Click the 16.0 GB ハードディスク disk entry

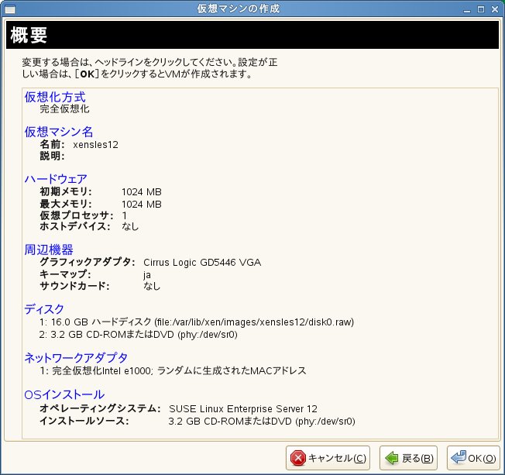tap(197, 322)
